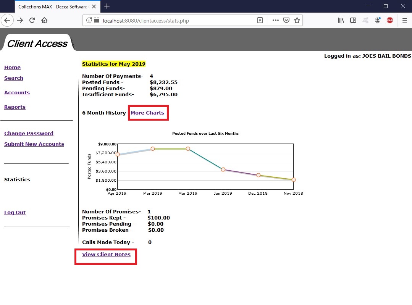Image resolution: width=412 pixels, height=305 pixels.
Task: Open a new browser tab
Action: (107, 6)
